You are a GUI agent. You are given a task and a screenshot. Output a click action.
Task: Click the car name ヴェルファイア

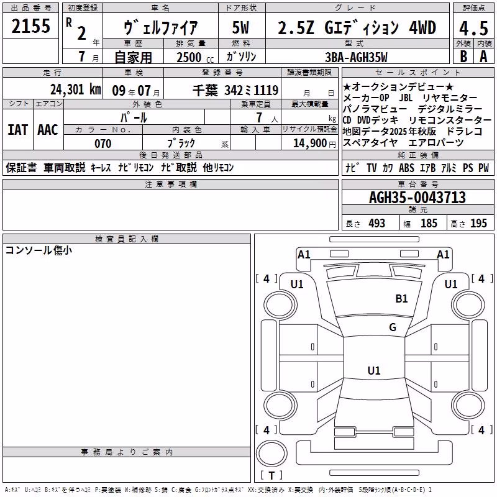pyautogui.click(x=160, y=27)
